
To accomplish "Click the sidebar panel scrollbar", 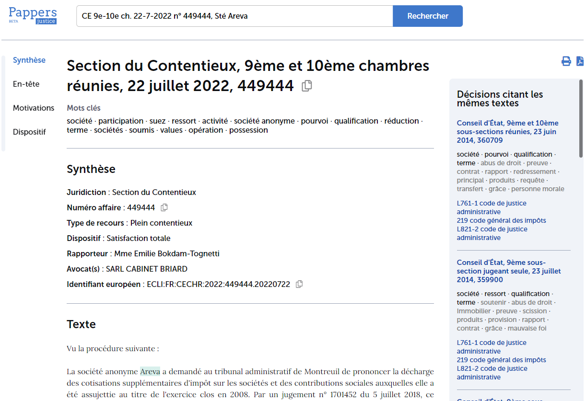I will tap(582, 118).
